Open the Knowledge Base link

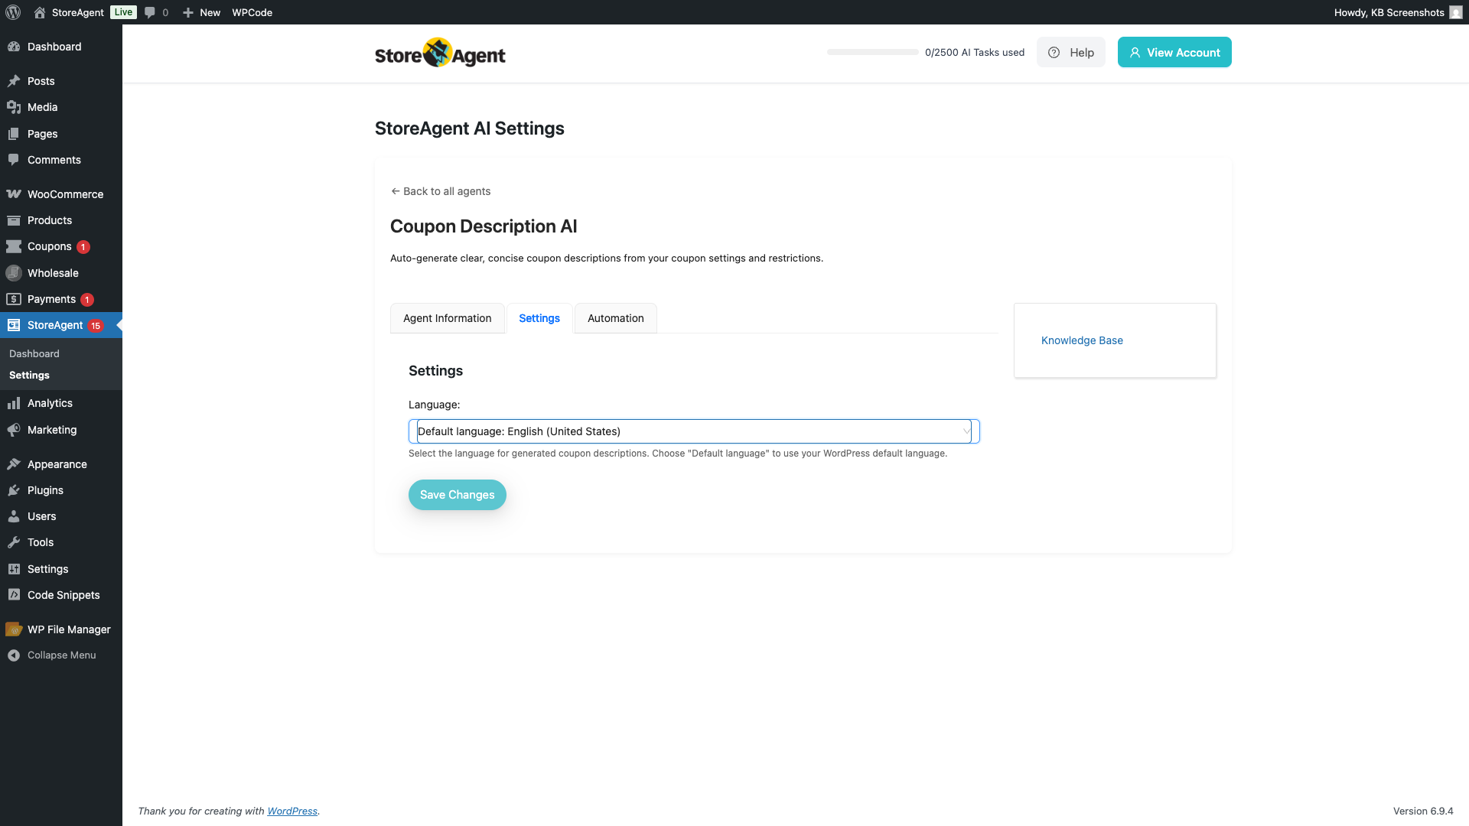tap(1082, 340)
